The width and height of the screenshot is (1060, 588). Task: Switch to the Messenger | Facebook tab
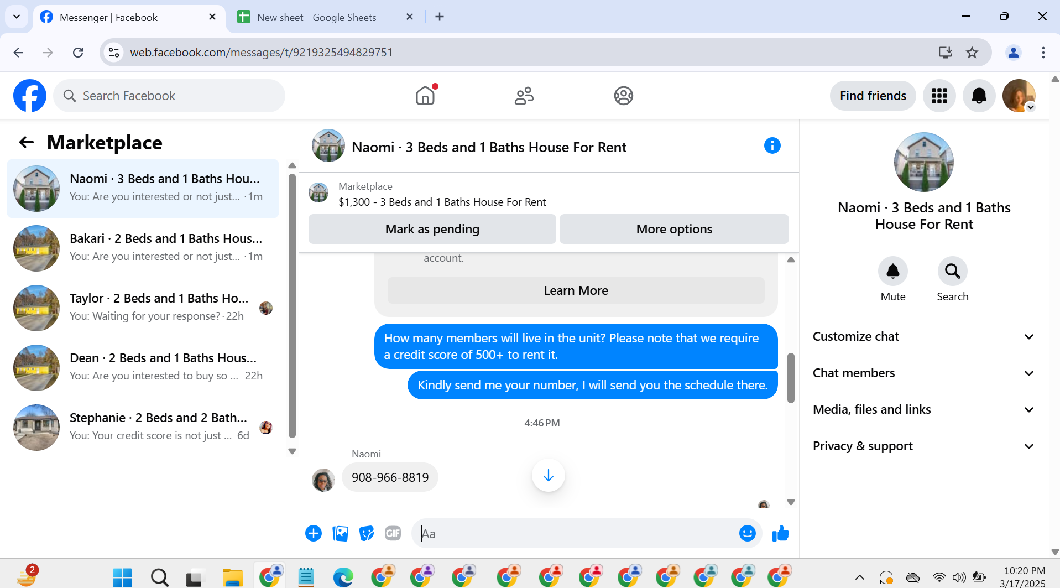(x=129, y=17)
